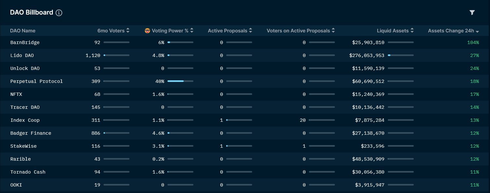
Task: Click Lido DAO's 27% assets change
Action: tap(475, 55)
